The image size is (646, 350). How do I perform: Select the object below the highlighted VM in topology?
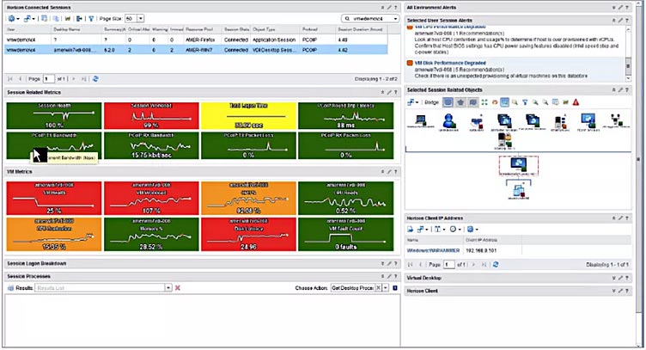pos(518,192)
